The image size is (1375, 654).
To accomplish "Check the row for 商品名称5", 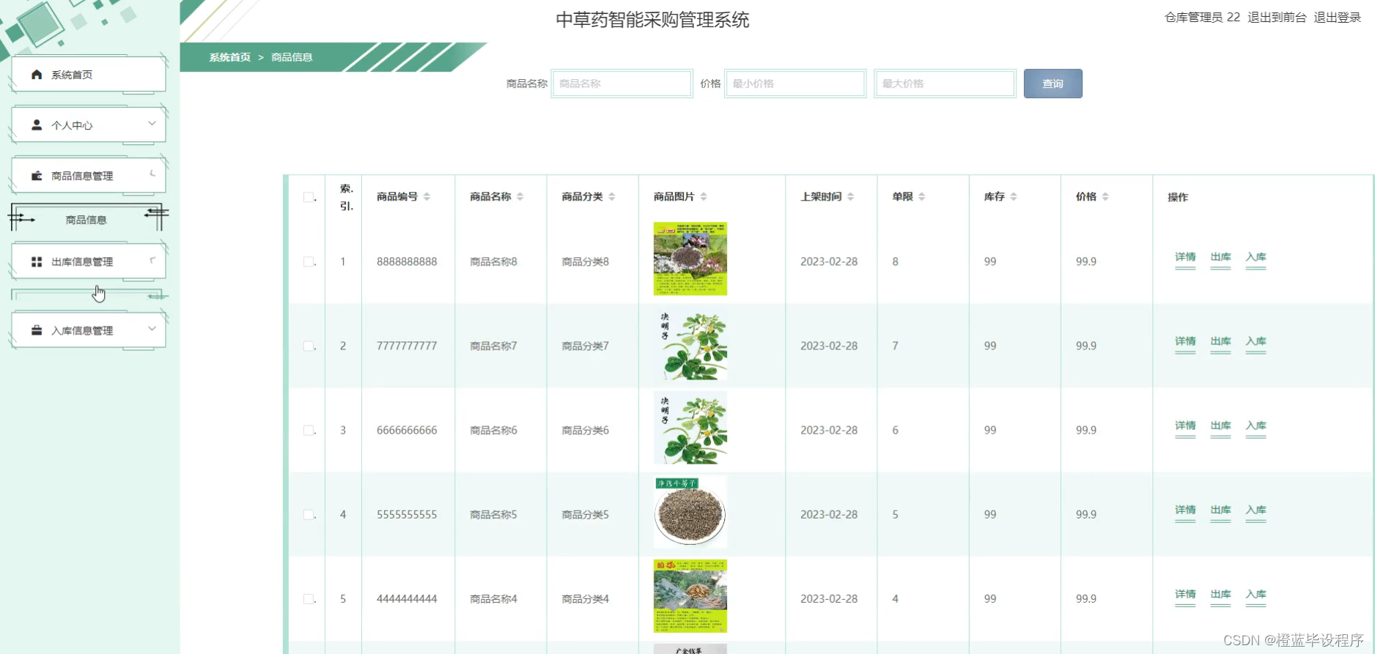I will [309, 514].
